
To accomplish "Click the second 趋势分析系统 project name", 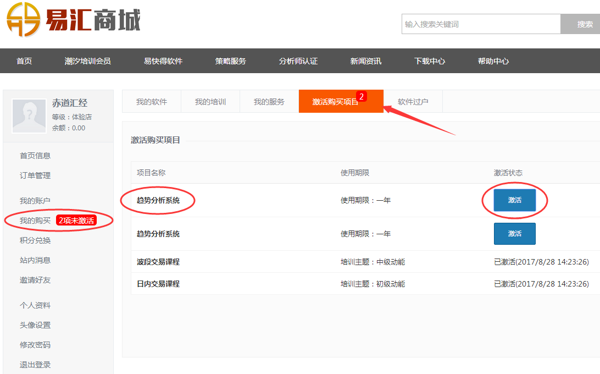I will coord(158,234).
